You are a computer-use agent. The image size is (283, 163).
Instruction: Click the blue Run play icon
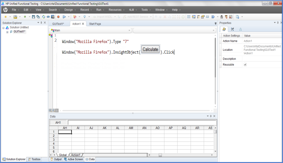(64, 17)
